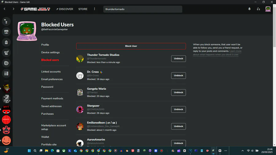The height and width of the screenshot is (155, 276).
Task: Open Portfolio site settings
Action: click(x=49, y=145)
